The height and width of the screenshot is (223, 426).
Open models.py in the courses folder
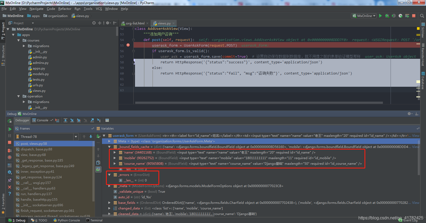click(x=40, y=74)
